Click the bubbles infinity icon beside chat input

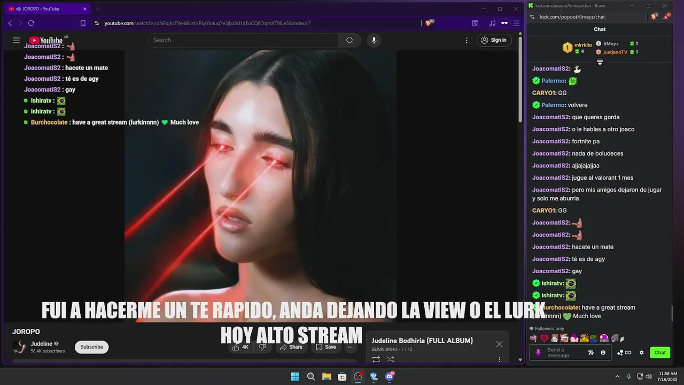tap(624, 352)
